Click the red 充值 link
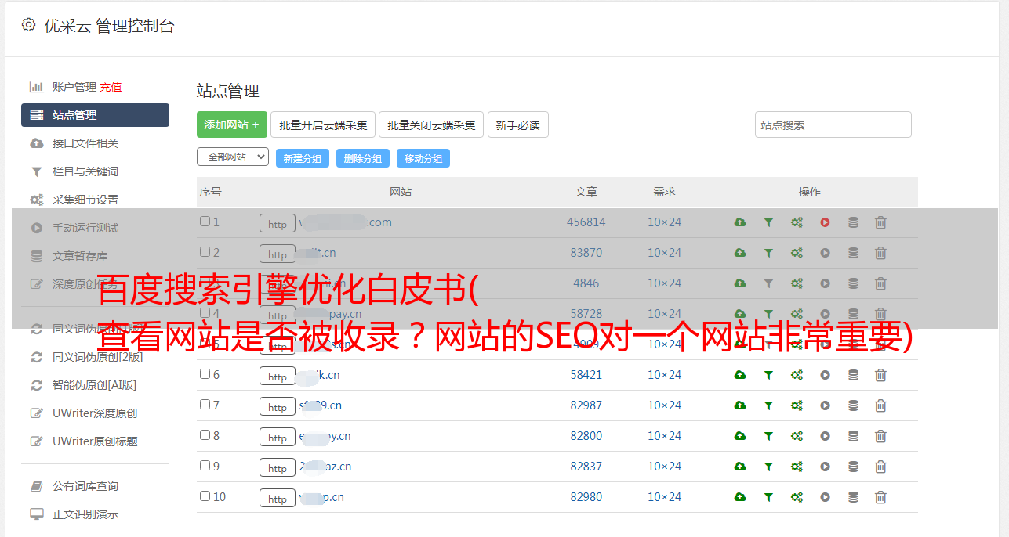The width and height of the screenshot is (1009, 537). coord(111,87)
